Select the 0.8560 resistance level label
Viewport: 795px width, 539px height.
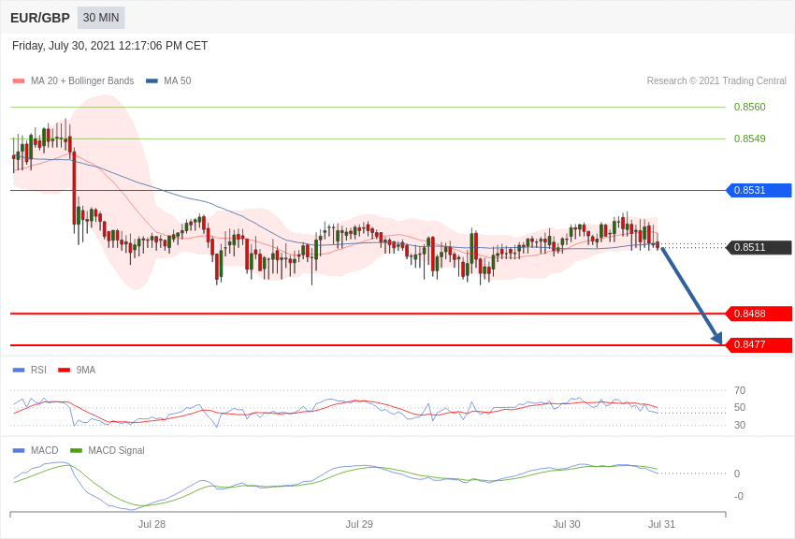(749, 107)
